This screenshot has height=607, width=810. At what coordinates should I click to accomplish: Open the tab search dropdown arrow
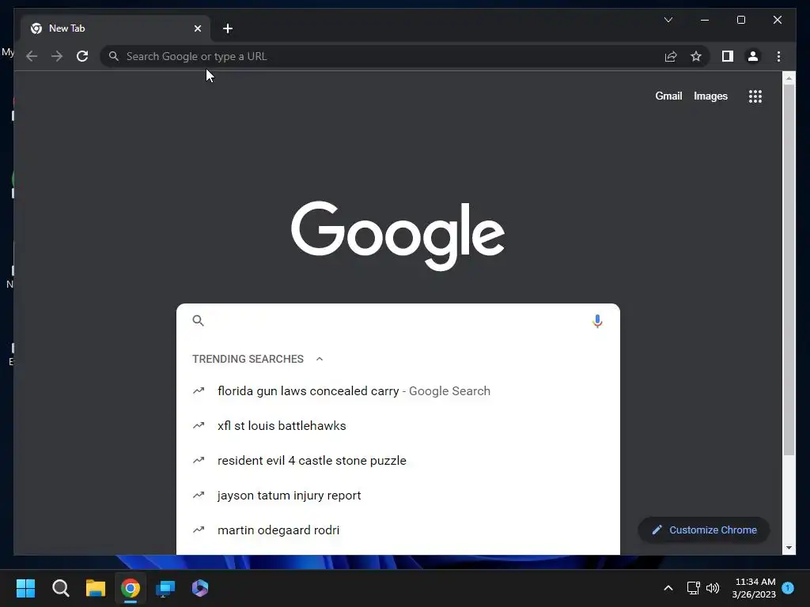tap(668, 20)
